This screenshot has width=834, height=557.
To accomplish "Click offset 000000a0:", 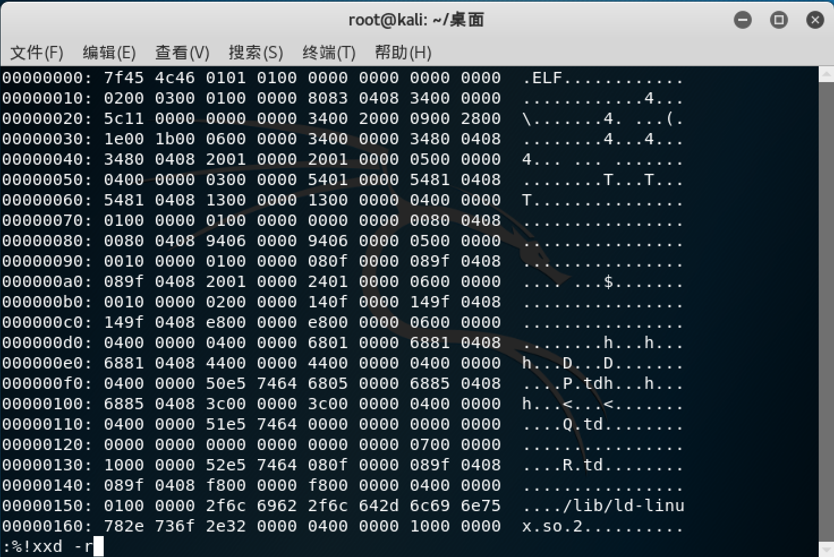I will point(47,281).
